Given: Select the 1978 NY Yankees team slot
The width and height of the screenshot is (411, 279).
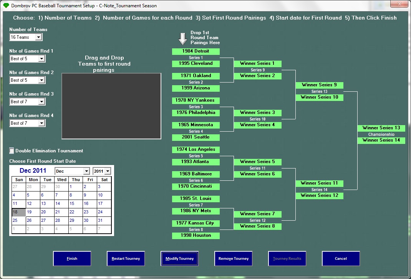Looking at the screenshot, I should 196,100.
